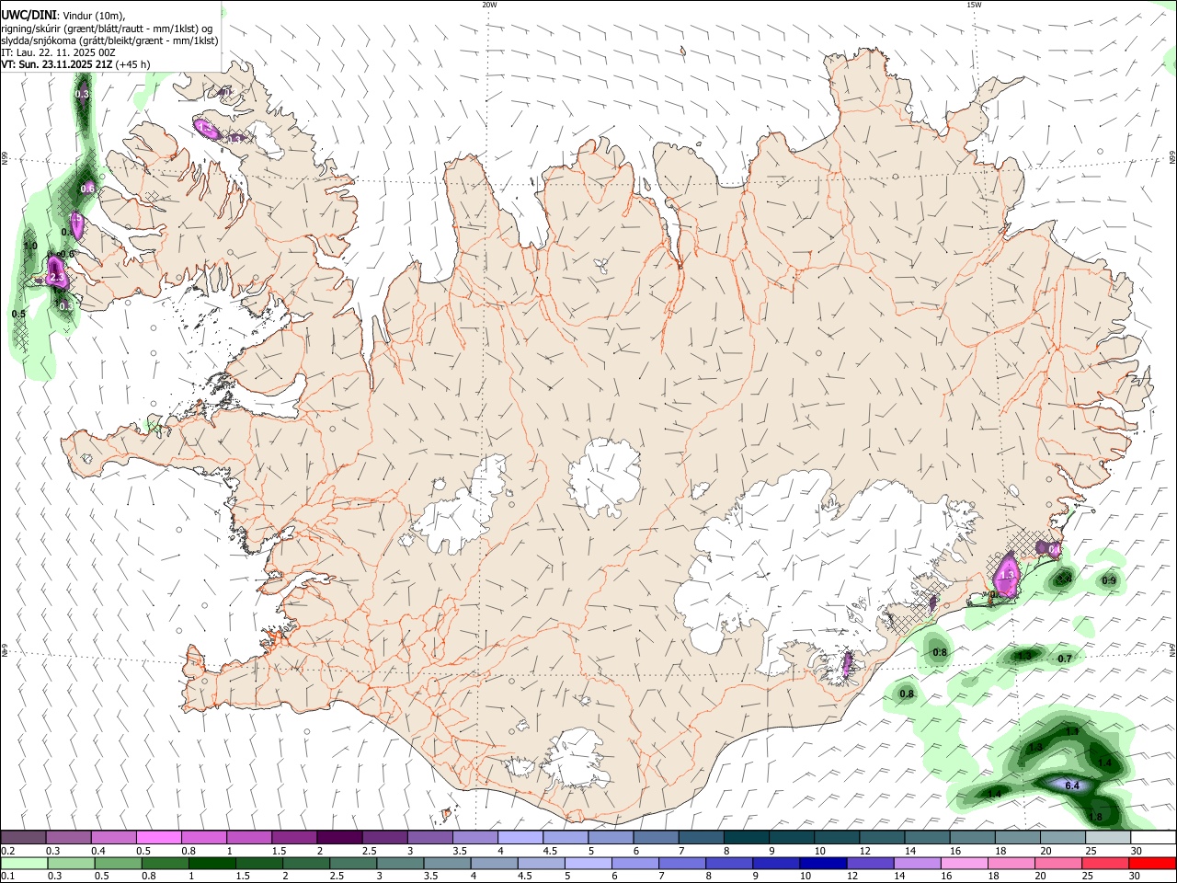Click the 0.1 label on the rain scale

8,876
